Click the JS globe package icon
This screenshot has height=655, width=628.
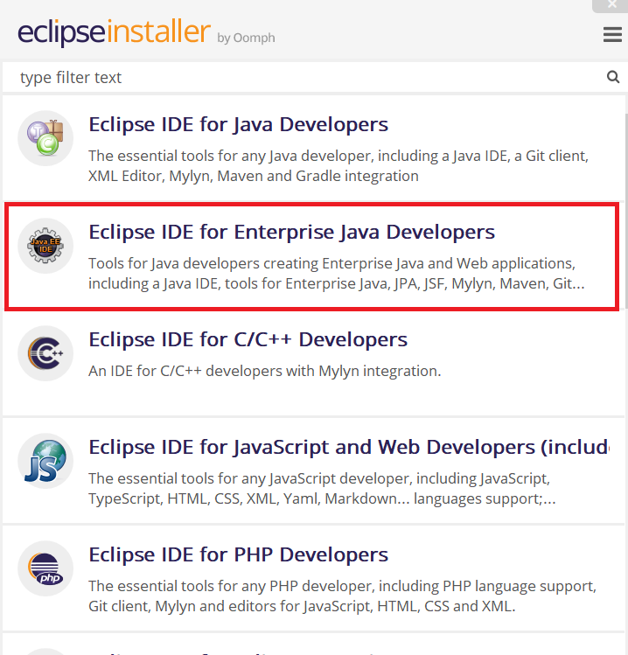pos(45,461)
